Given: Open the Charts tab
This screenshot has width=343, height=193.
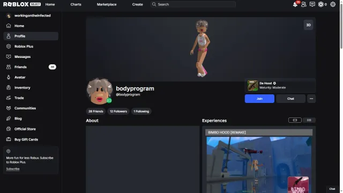Looking at the screenshot, I should (x=76, y=4).
